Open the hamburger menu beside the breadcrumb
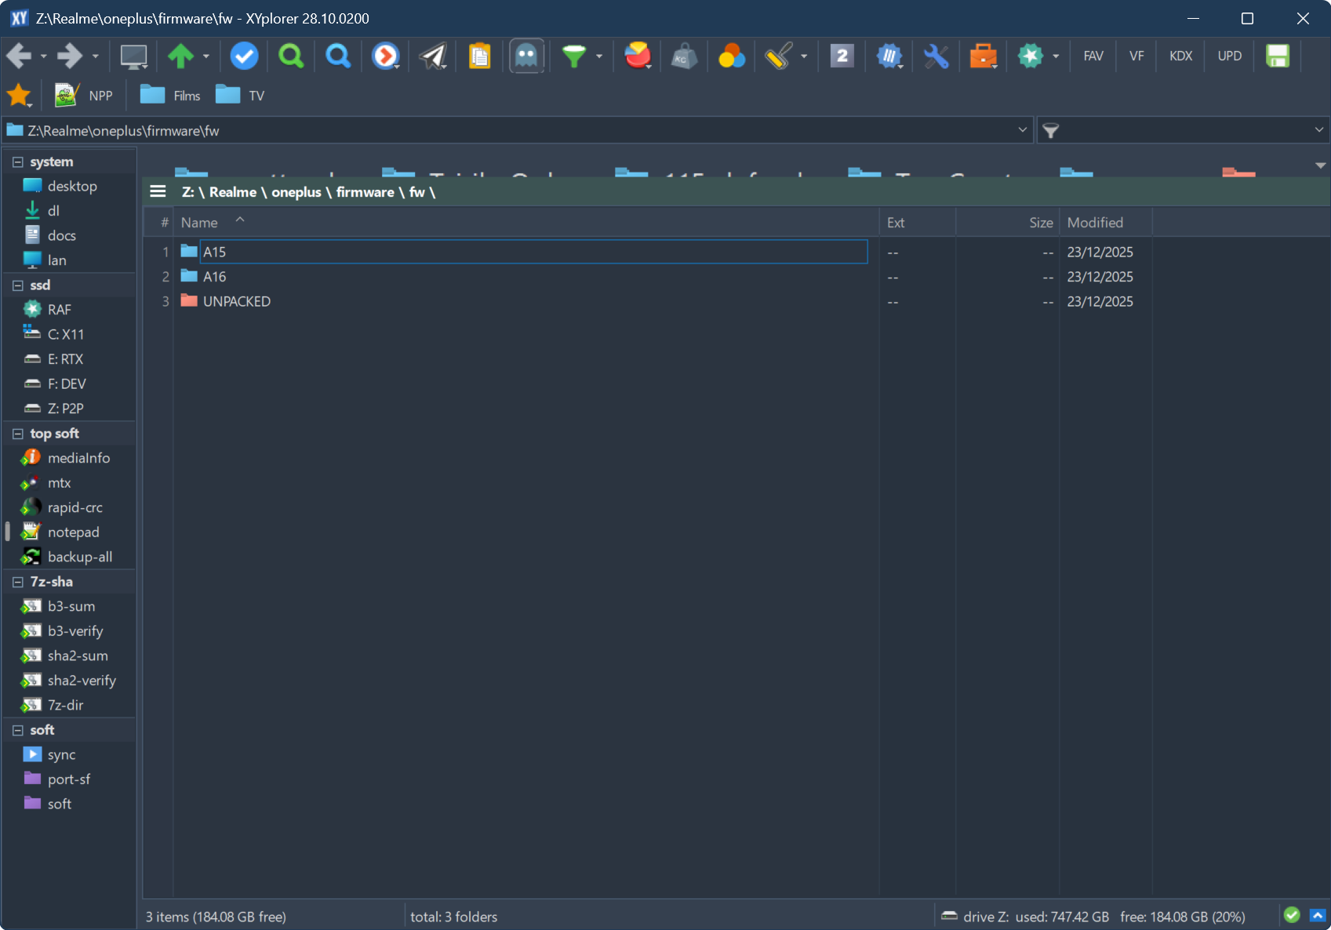1331x930 pixels. coord(158,192)
